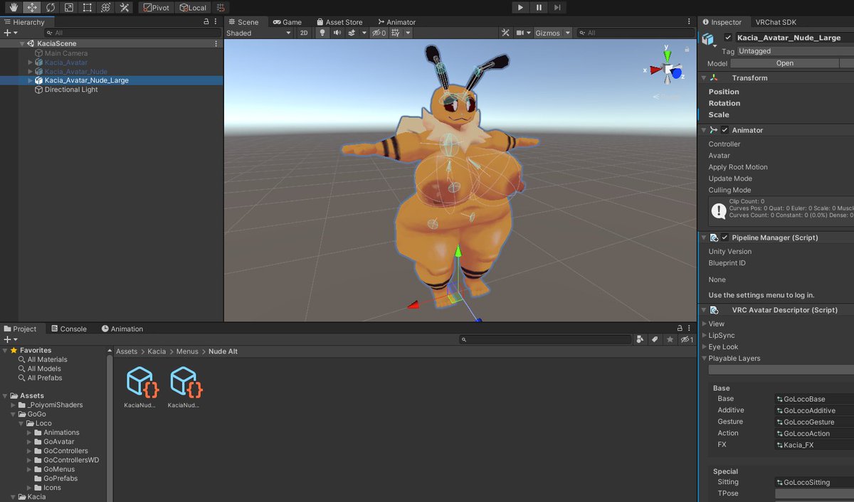Click the Pause button
854x502 pixels.
(x=539, y=7)
